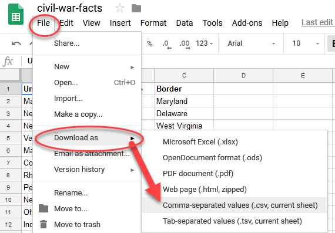Select row 12 header
The height and width of the screenshot is (233, 335).
[x=11, y=224]
